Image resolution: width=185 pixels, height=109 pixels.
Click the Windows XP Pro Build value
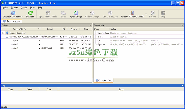[x=134, y=41]
